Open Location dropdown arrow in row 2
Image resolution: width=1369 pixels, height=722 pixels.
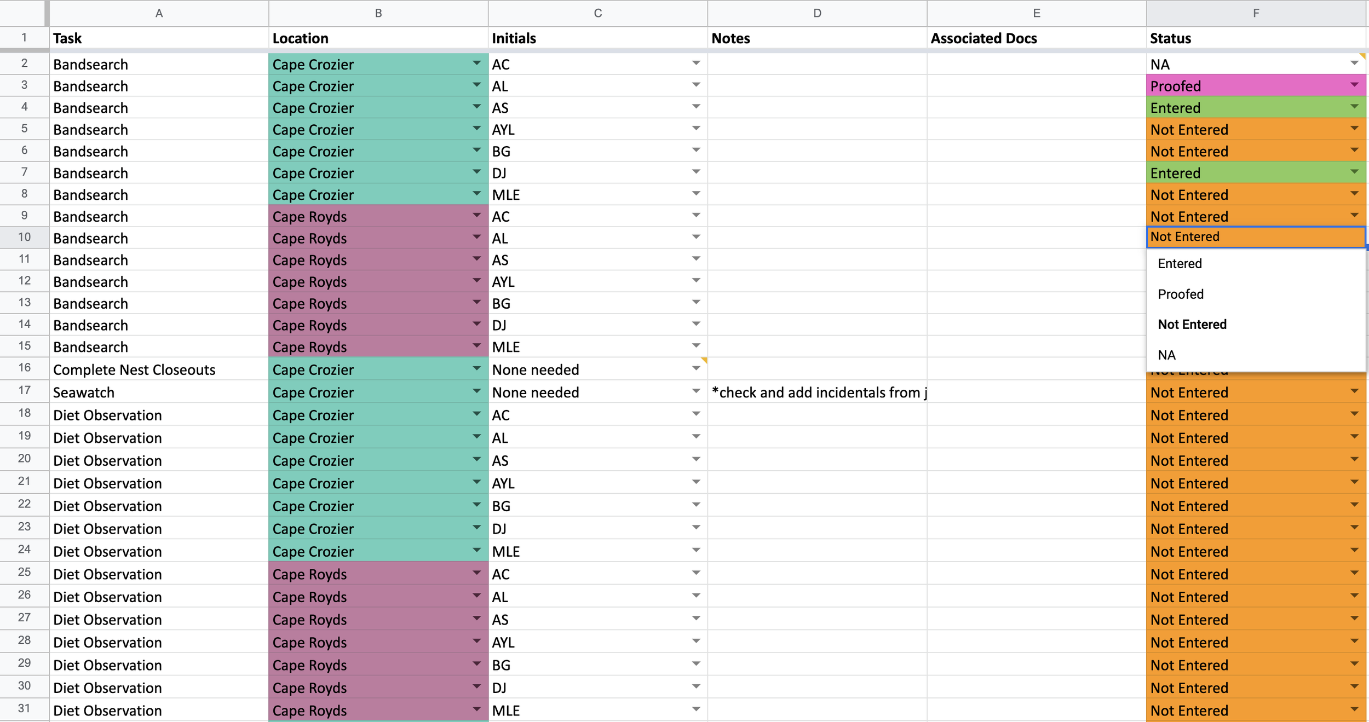point(476,63)
